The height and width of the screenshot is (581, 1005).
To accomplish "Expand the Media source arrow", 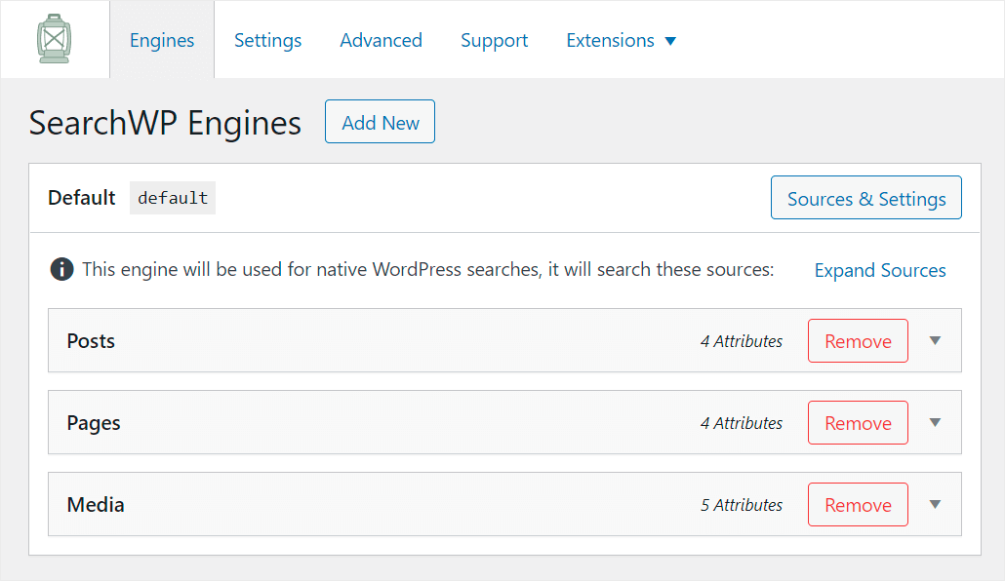I will pos(935,505).
